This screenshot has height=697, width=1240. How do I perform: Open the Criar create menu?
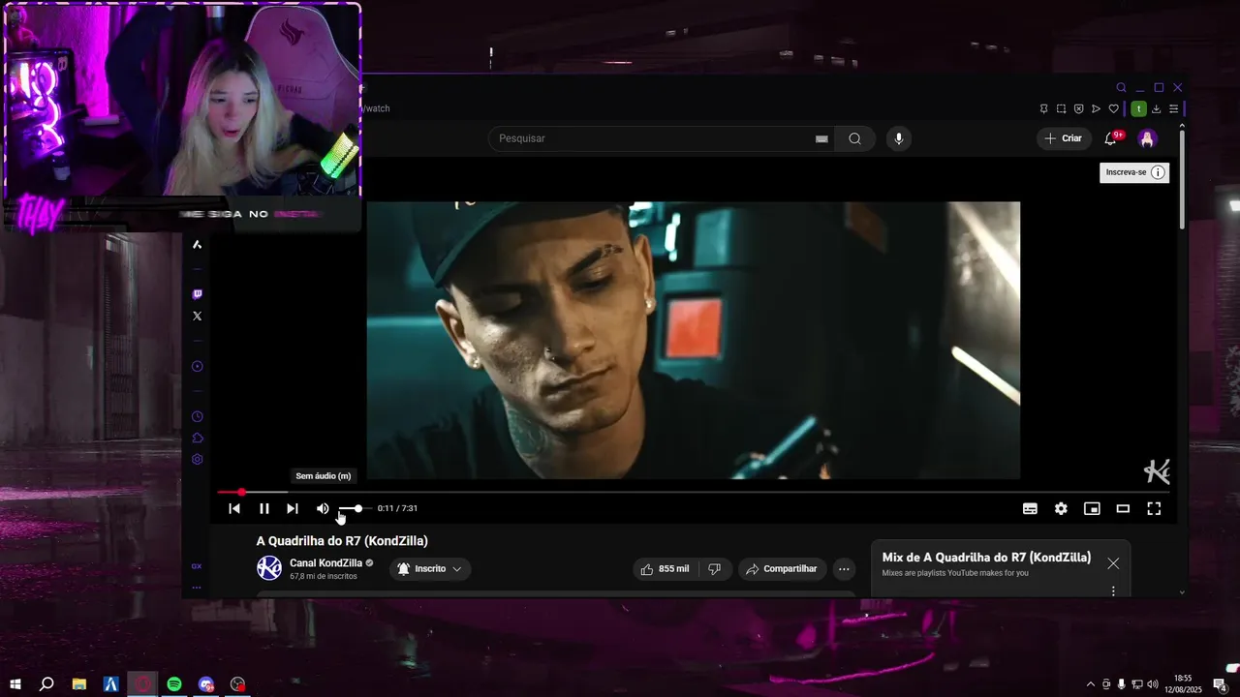(x=1063, y=138)
